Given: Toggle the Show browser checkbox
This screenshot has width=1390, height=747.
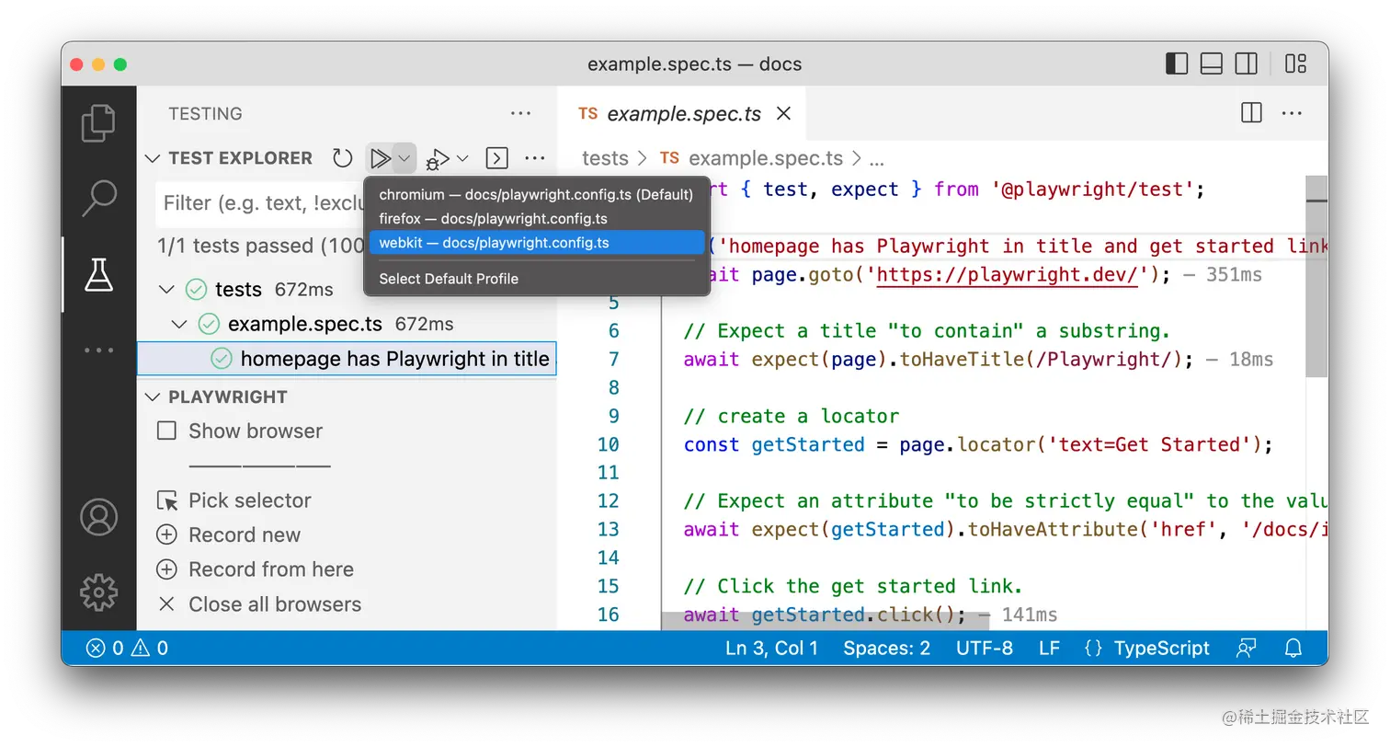Looking at the screenshot, I should point(166,431).
